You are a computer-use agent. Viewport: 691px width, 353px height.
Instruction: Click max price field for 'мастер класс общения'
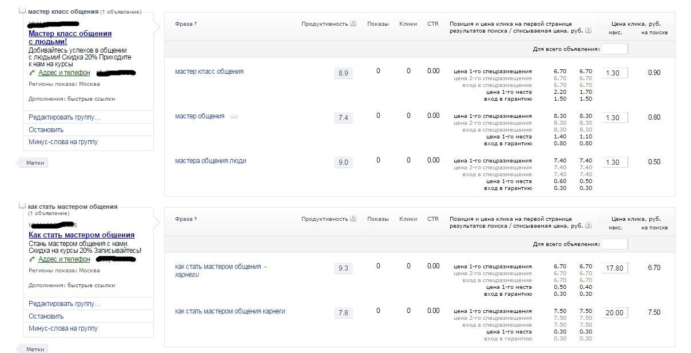coord(615,73)
